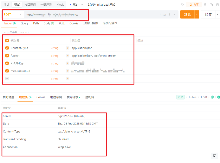Click the layout icon at bottom right
The width and height of the screenshot is (220, 163).
tap(214, 156)
